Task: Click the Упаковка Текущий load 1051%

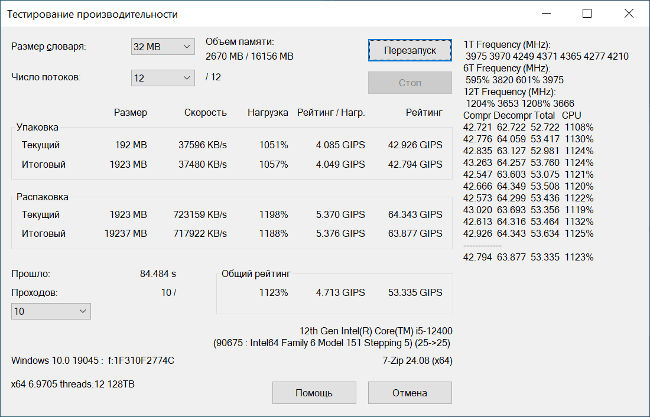Action: tap(274, 145)
